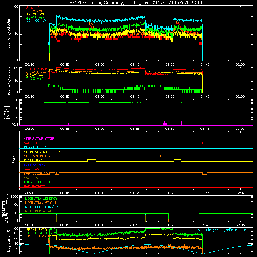The height and width of the screenshot is (257, 257).
Task: Select the green 25-50 keV legend label
Action: 35,17
